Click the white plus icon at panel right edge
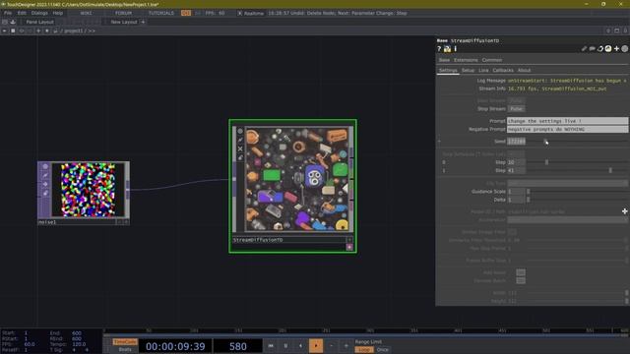This screenshot has width=630, height=354. 625,211
